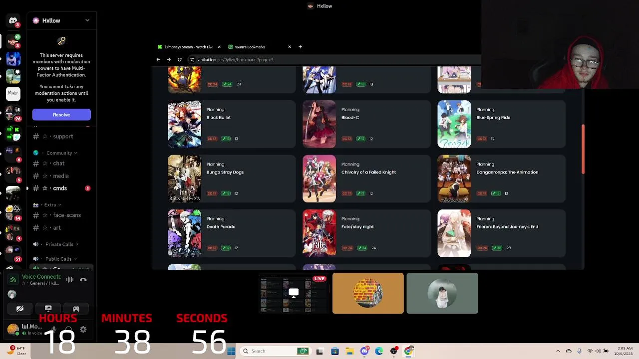Image resolution: width=639 pixels, height=359 pixels.
Task: Open Danganronpa: The Animation title
Action: [507, 172]
